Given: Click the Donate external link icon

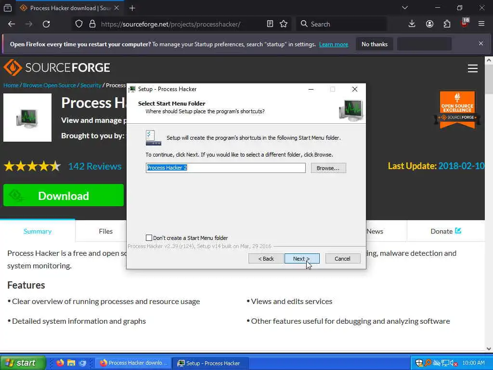Looking at the screenshot, I should tap(458, 231).
